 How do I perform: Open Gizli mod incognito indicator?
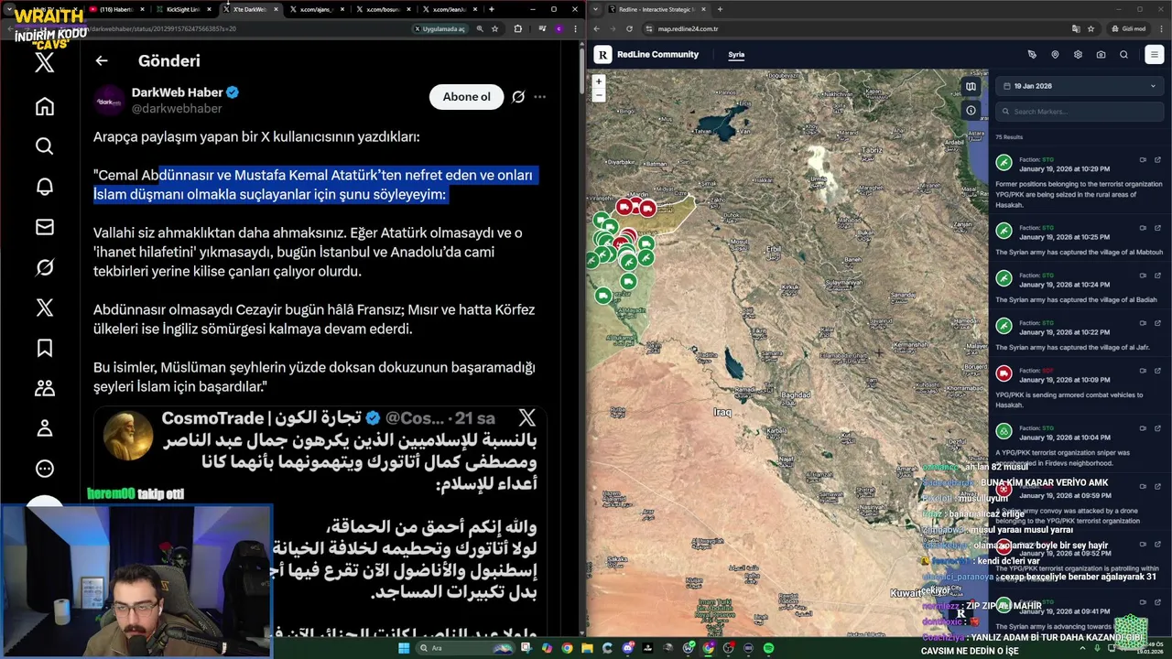(1129, 28)
